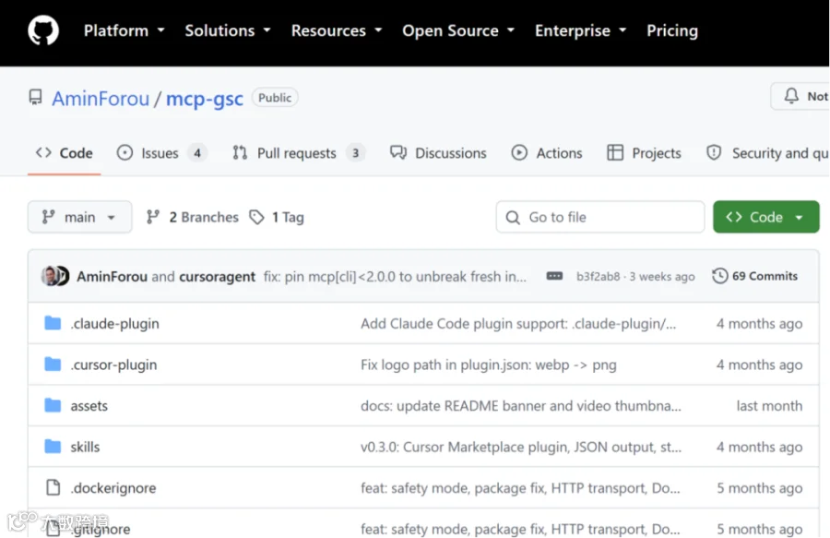
Task: Click the folder icon for skills
Action: click(53, 447)
